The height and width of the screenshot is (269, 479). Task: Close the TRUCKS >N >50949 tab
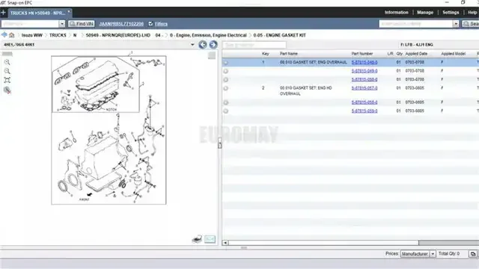(69, 11)
